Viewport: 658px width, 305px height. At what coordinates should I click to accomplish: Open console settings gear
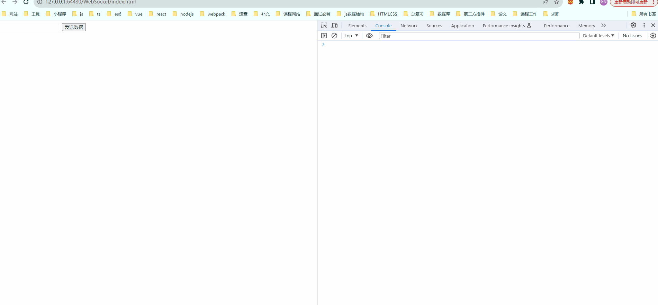[653, 36]
